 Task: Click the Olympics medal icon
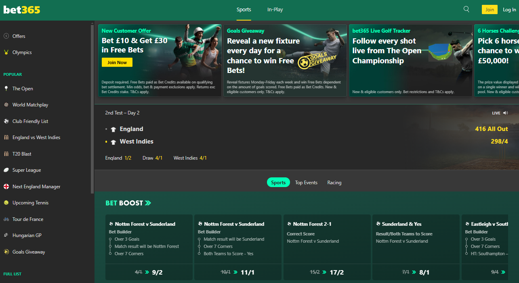click(x=6, y=52)
